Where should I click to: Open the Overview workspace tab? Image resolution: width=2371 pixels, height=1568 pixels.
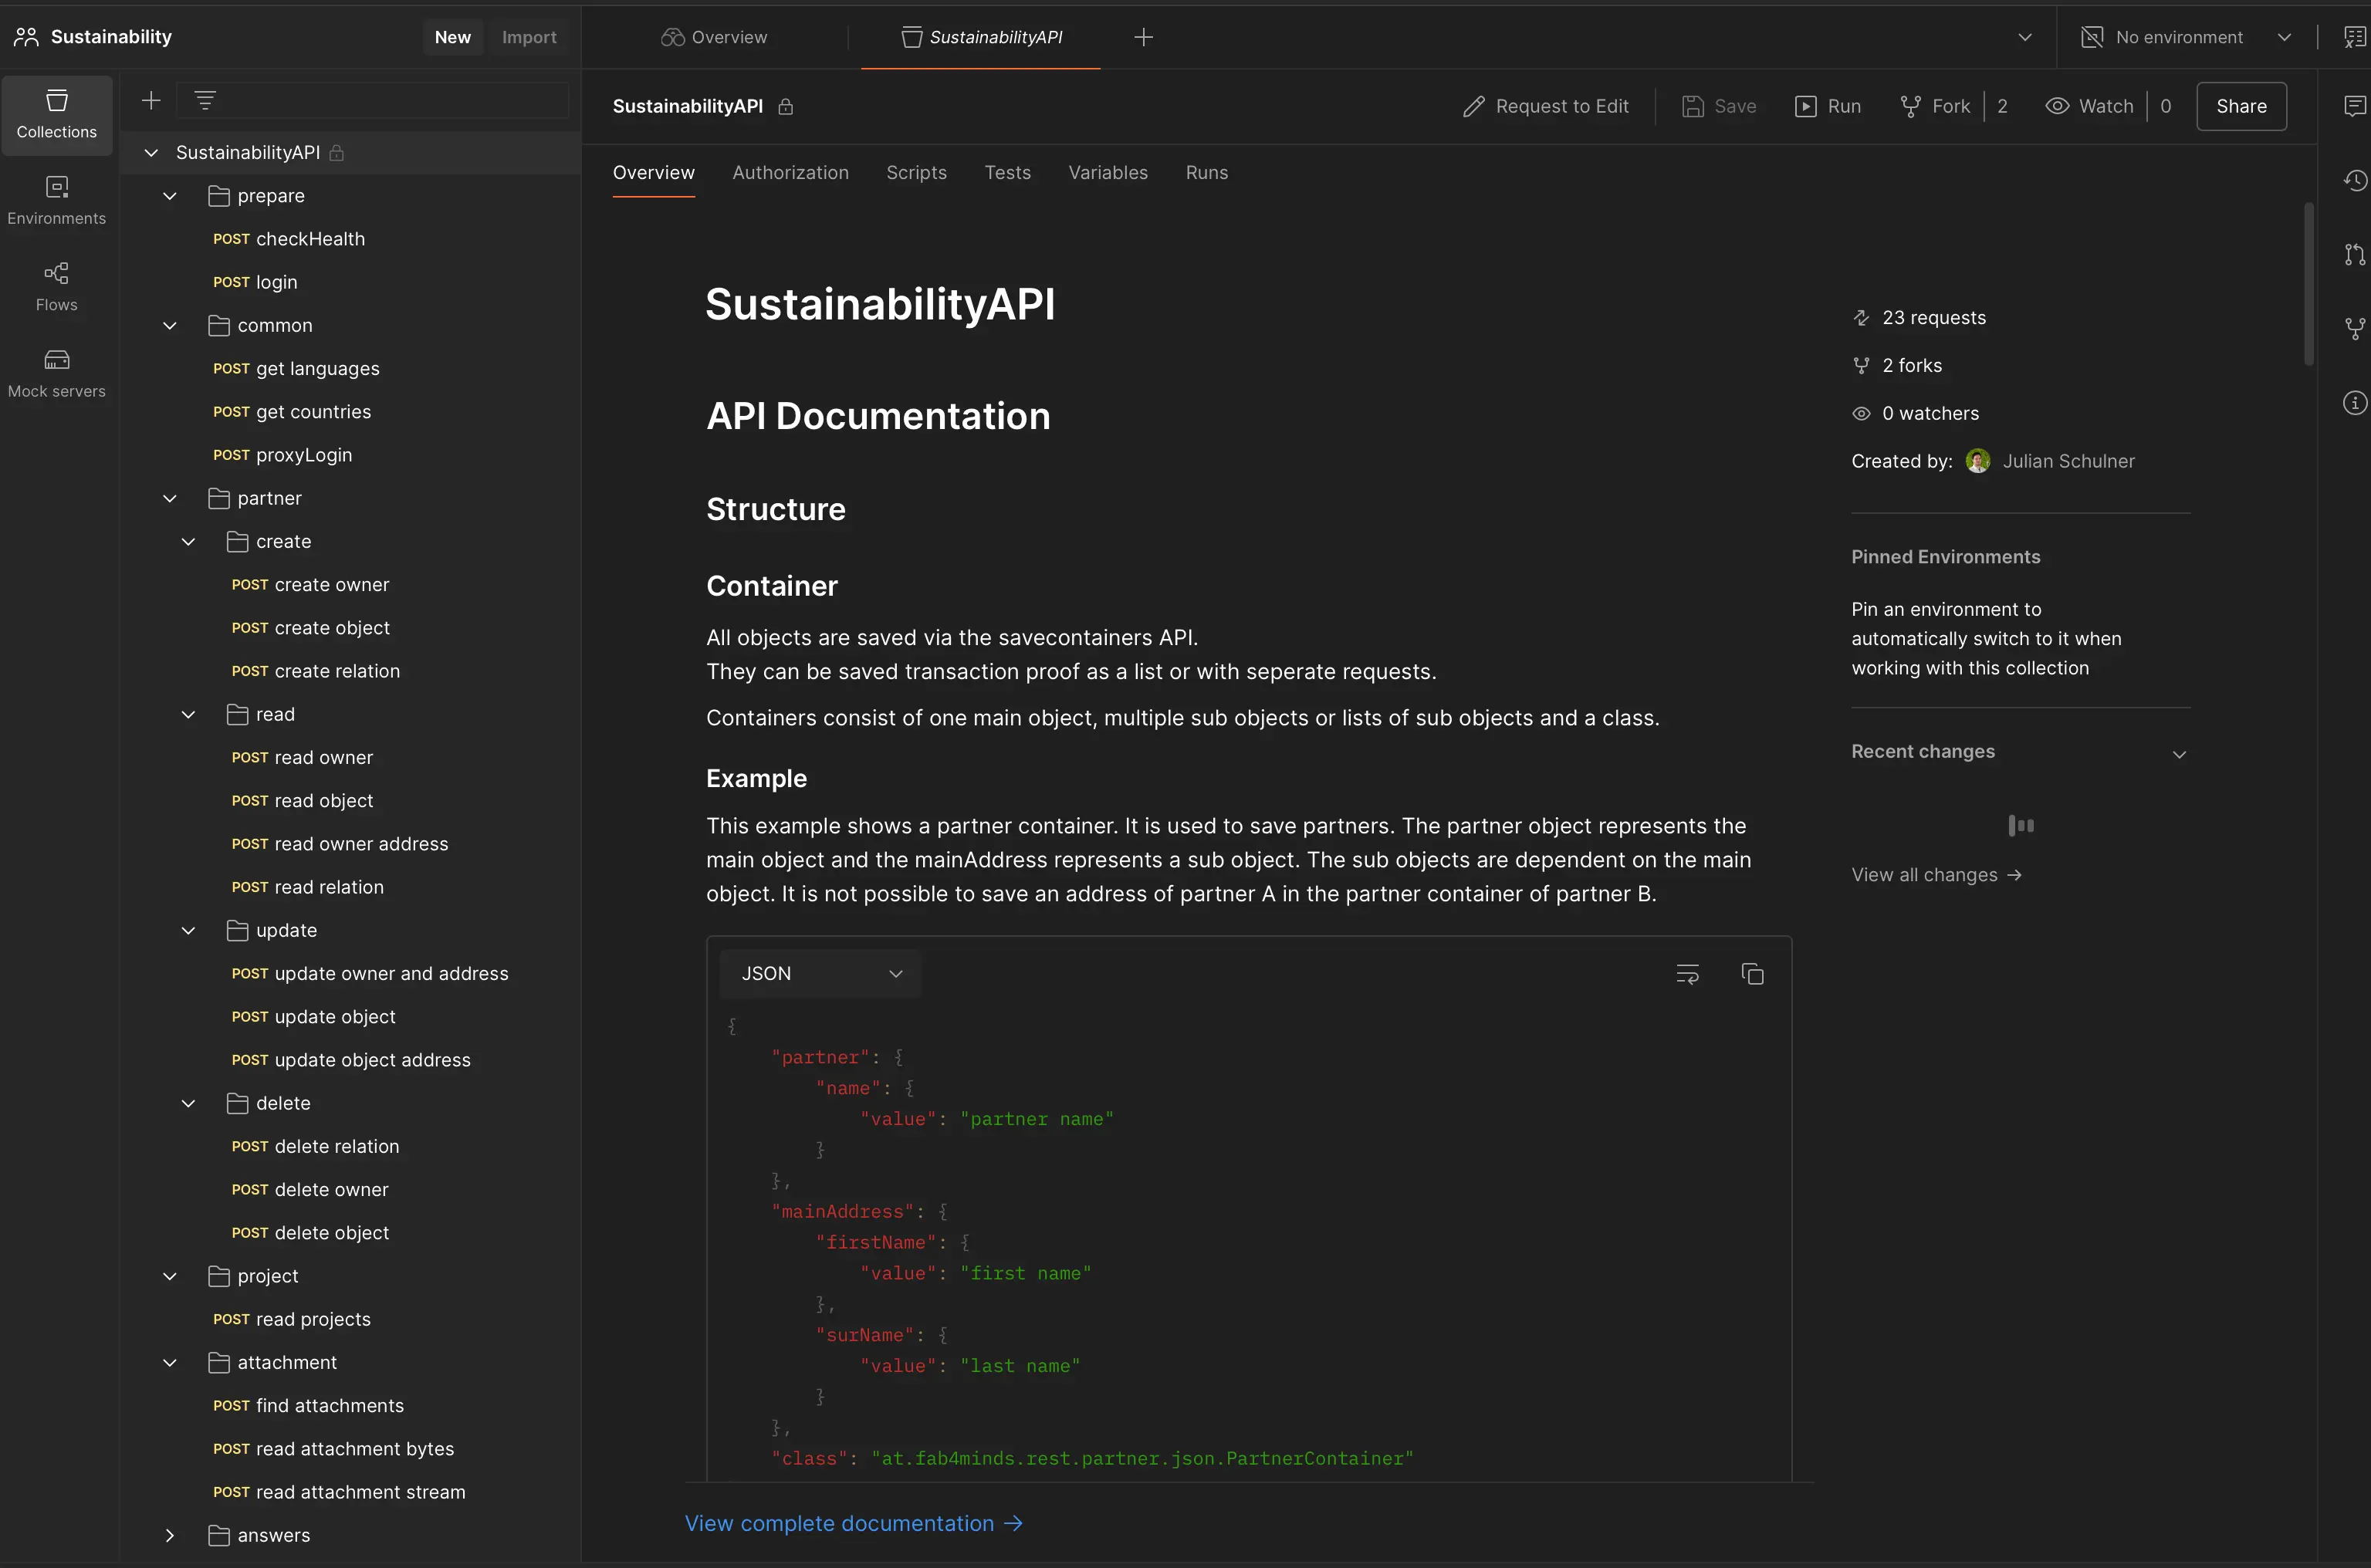[x=715, y=37]
